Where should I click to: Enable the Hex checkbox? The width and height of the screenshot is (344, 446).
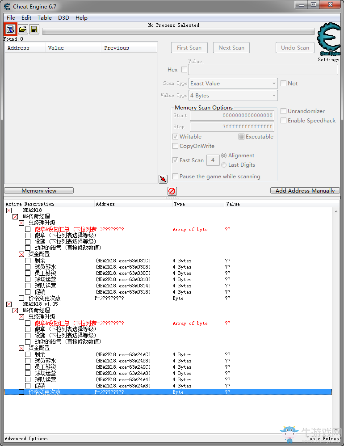point(184,69)
